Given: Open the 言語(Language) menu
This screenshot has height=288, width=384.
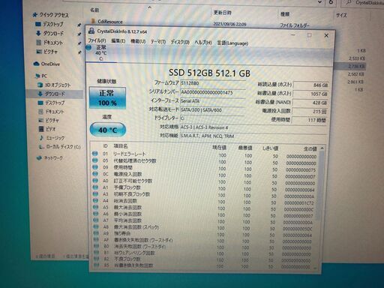Looking at the screenshot, I should coord(232,43).
